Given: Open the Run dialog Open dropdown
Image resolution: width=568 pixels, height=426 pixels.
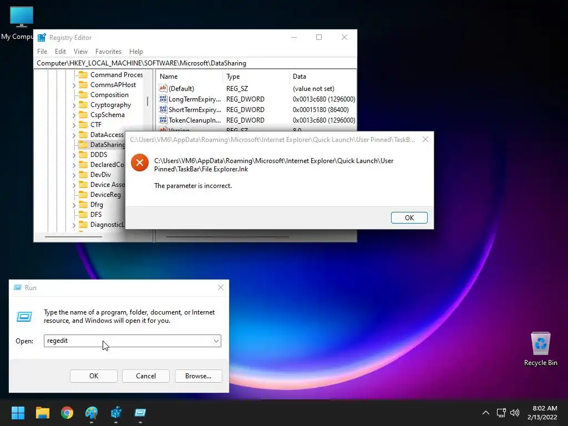Looking at the screenshot, I should point(216,341).
